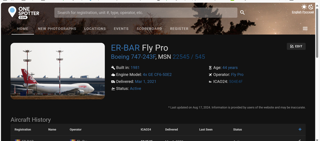Image resolution: width=320 pixels, height=141 pixels.
Task: Open Fly Pro operator link
Action: point(237,74)
